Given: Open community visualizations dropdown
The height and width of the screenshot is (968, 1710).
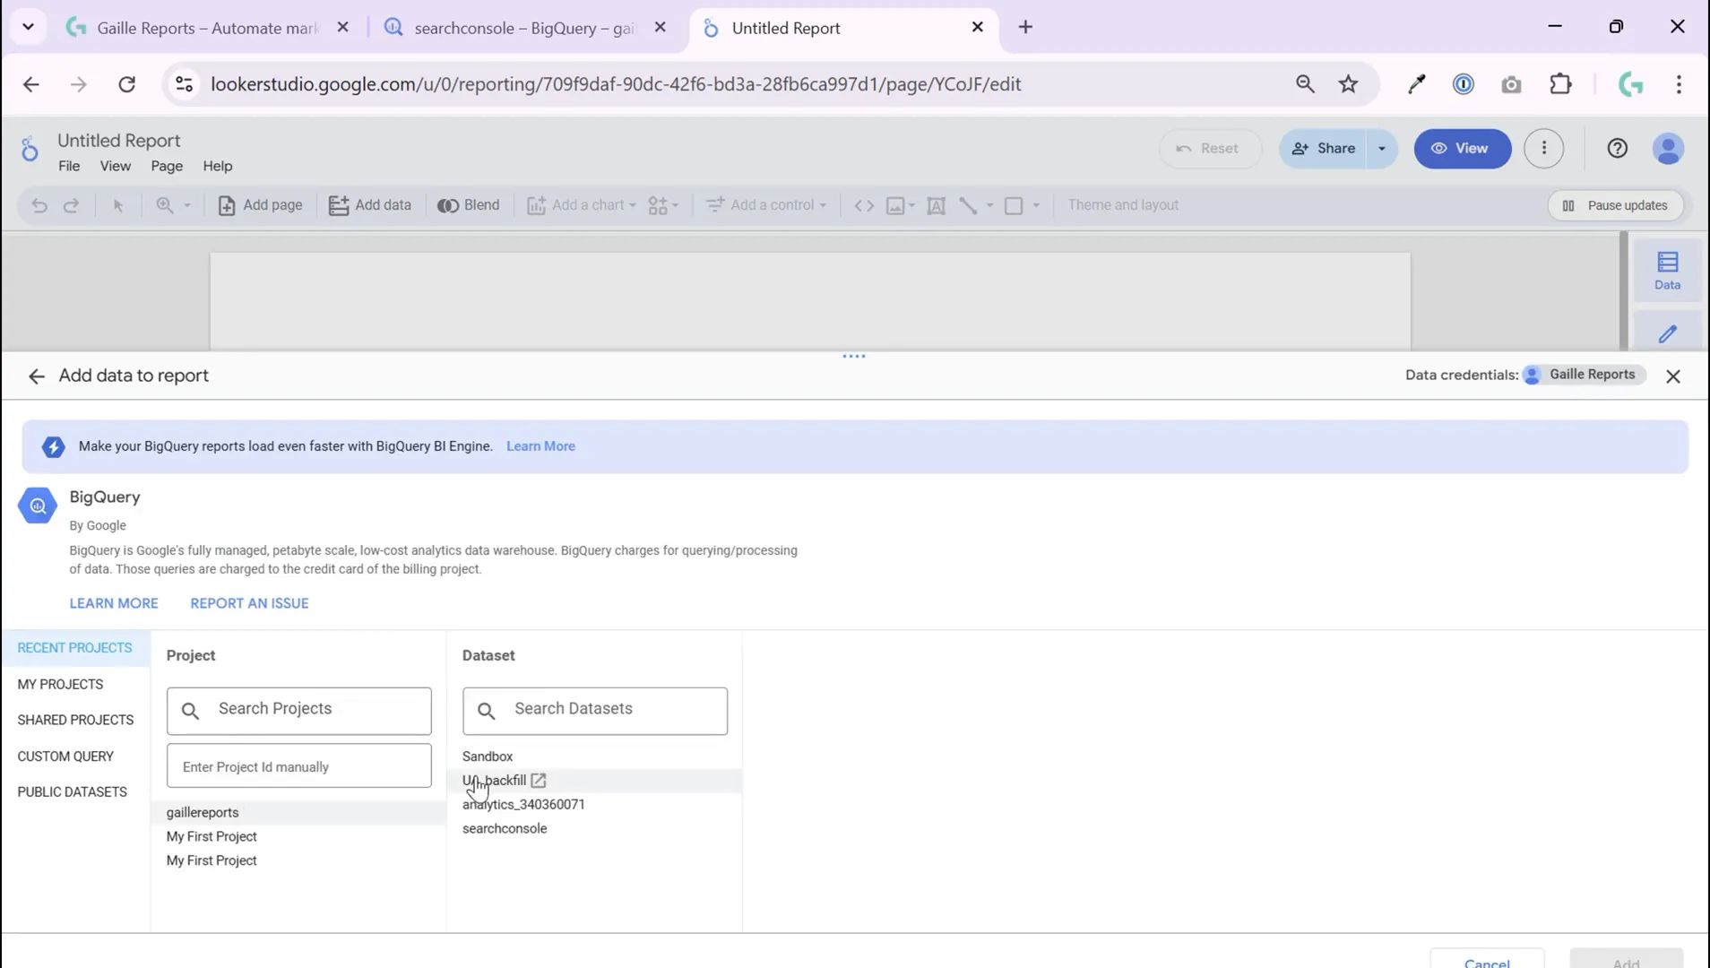Looking at the screenshot, I should coord(663,205).
